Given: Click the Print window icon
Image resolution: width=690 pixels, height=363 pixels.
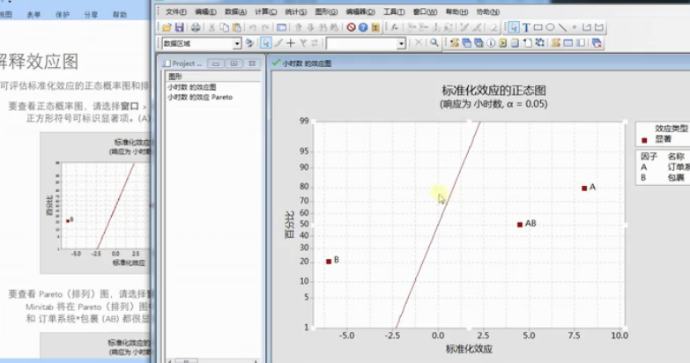Looking at the screenshot, I should pyautogui.click(x=196, y=27).
